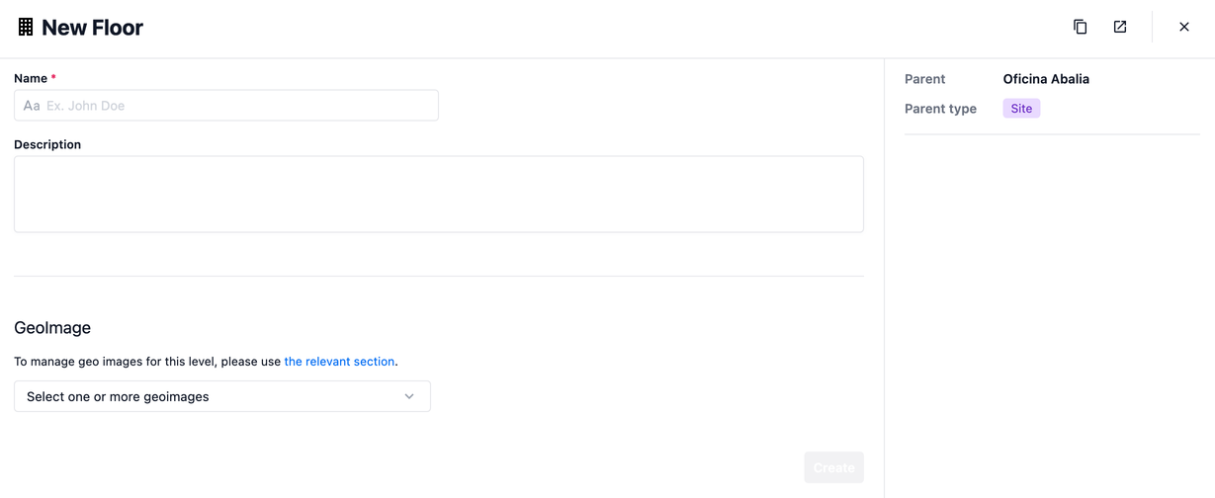Image resolution: width=1215 pixels, height=498 pixels.
Task: Focus the Name input field
Action: 237,106
